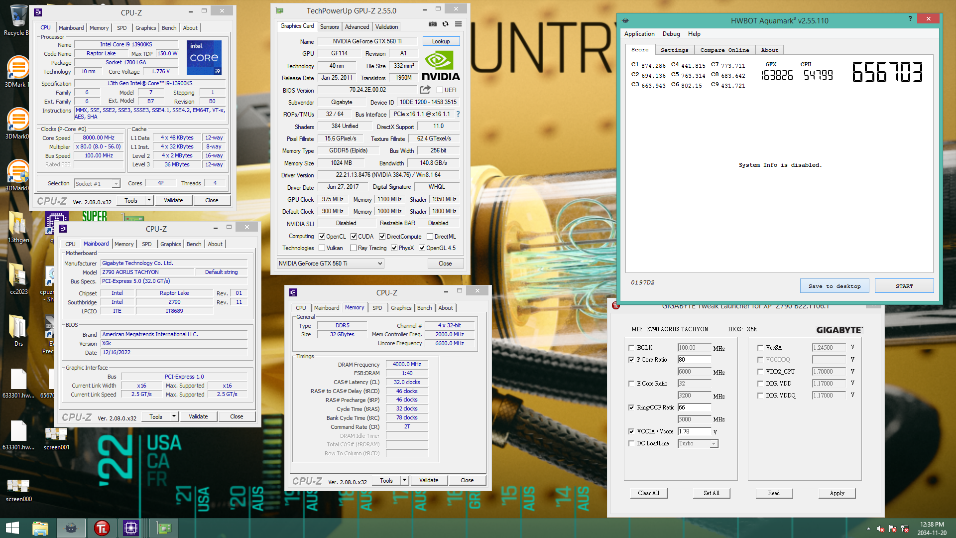Click the BIOS export share icon in GPU-Z
The height and width of the screenshot is (538, 956).
(426, 90)
